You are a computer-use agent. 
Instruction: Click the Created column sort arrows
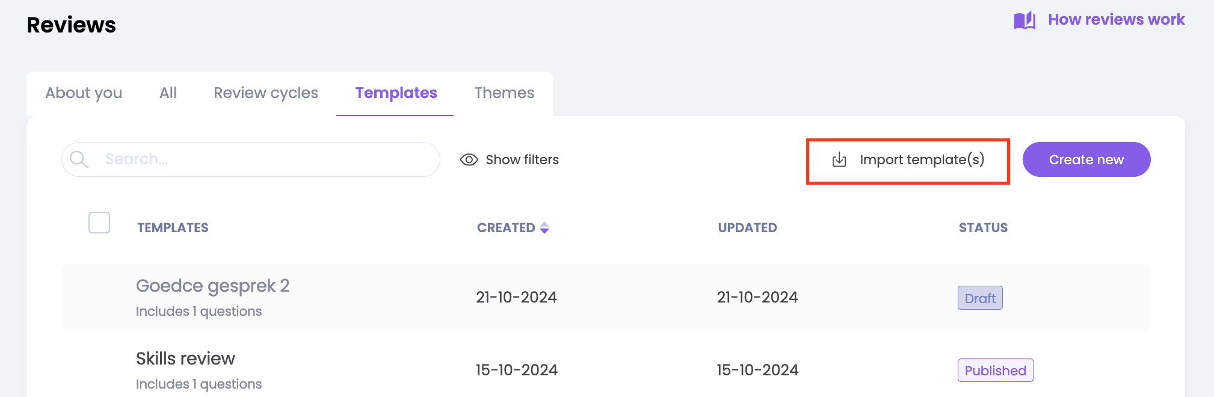point(544,228)
